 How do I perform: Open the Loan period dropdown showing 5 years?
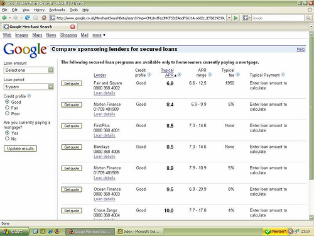pos(29,87)
